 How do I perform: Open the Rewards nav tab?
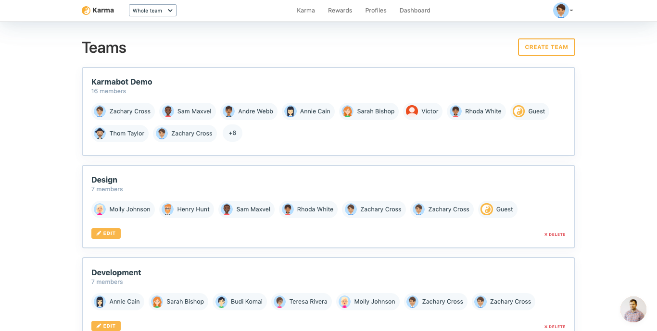pos(340,11)
